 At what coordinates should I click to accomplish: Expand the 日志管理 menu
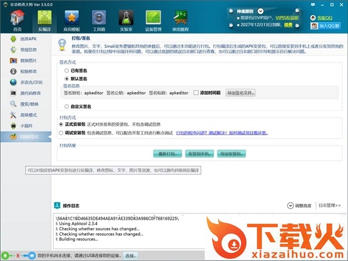(329, 205)
